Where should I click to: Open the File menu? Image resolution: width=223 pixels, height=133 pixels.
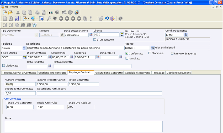[x=7, y=7]
